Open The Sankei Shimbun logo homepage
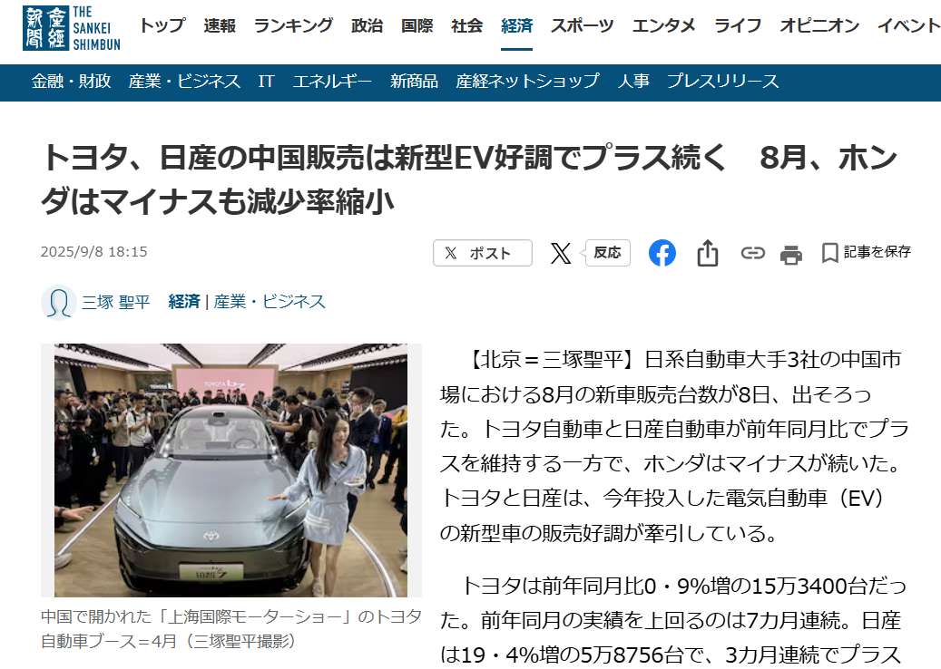Image resolution: width=941 pixels, height=669 pixels. [72, 28]
